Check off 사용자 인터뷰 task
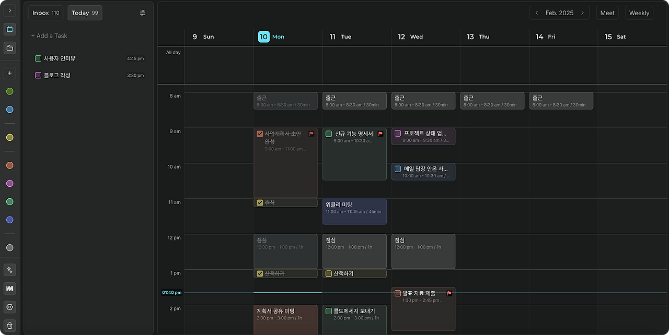The width and height of the screenshot is (669, 335). [38, 58]
